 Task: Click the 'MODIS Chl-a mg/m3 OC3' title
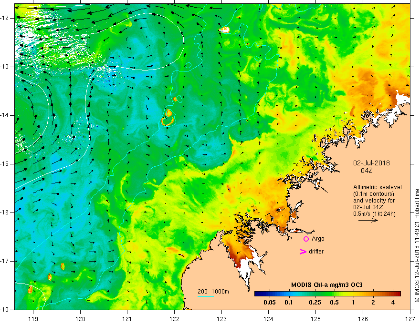tap(327, 285)
